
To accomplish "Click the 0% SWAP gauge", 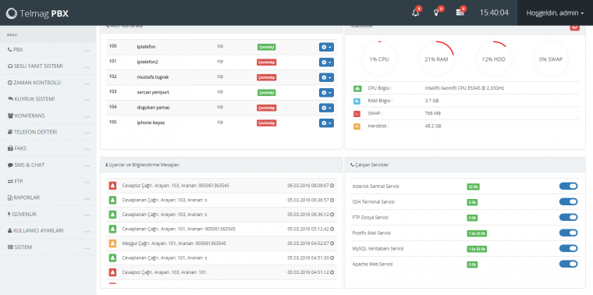I will (551, 59).
